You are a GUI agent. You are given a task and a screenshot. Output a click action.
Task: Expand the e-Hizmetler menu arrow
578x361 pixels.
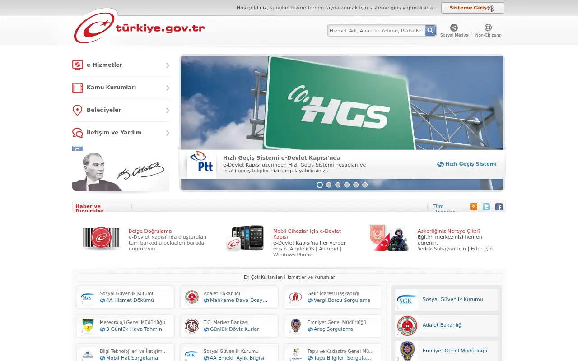tap(168, 65)
